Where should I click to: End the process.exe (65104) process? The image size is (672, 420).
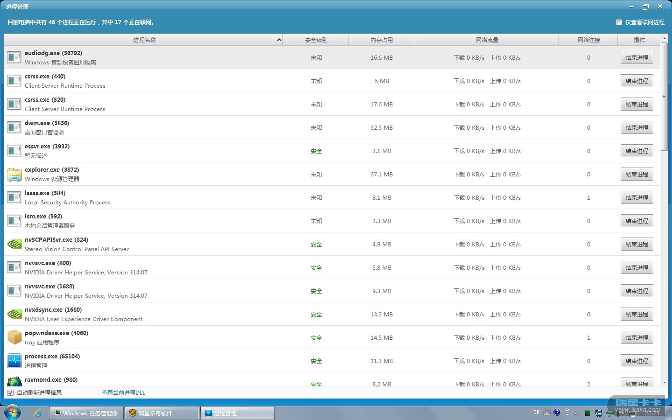(637, 361)
